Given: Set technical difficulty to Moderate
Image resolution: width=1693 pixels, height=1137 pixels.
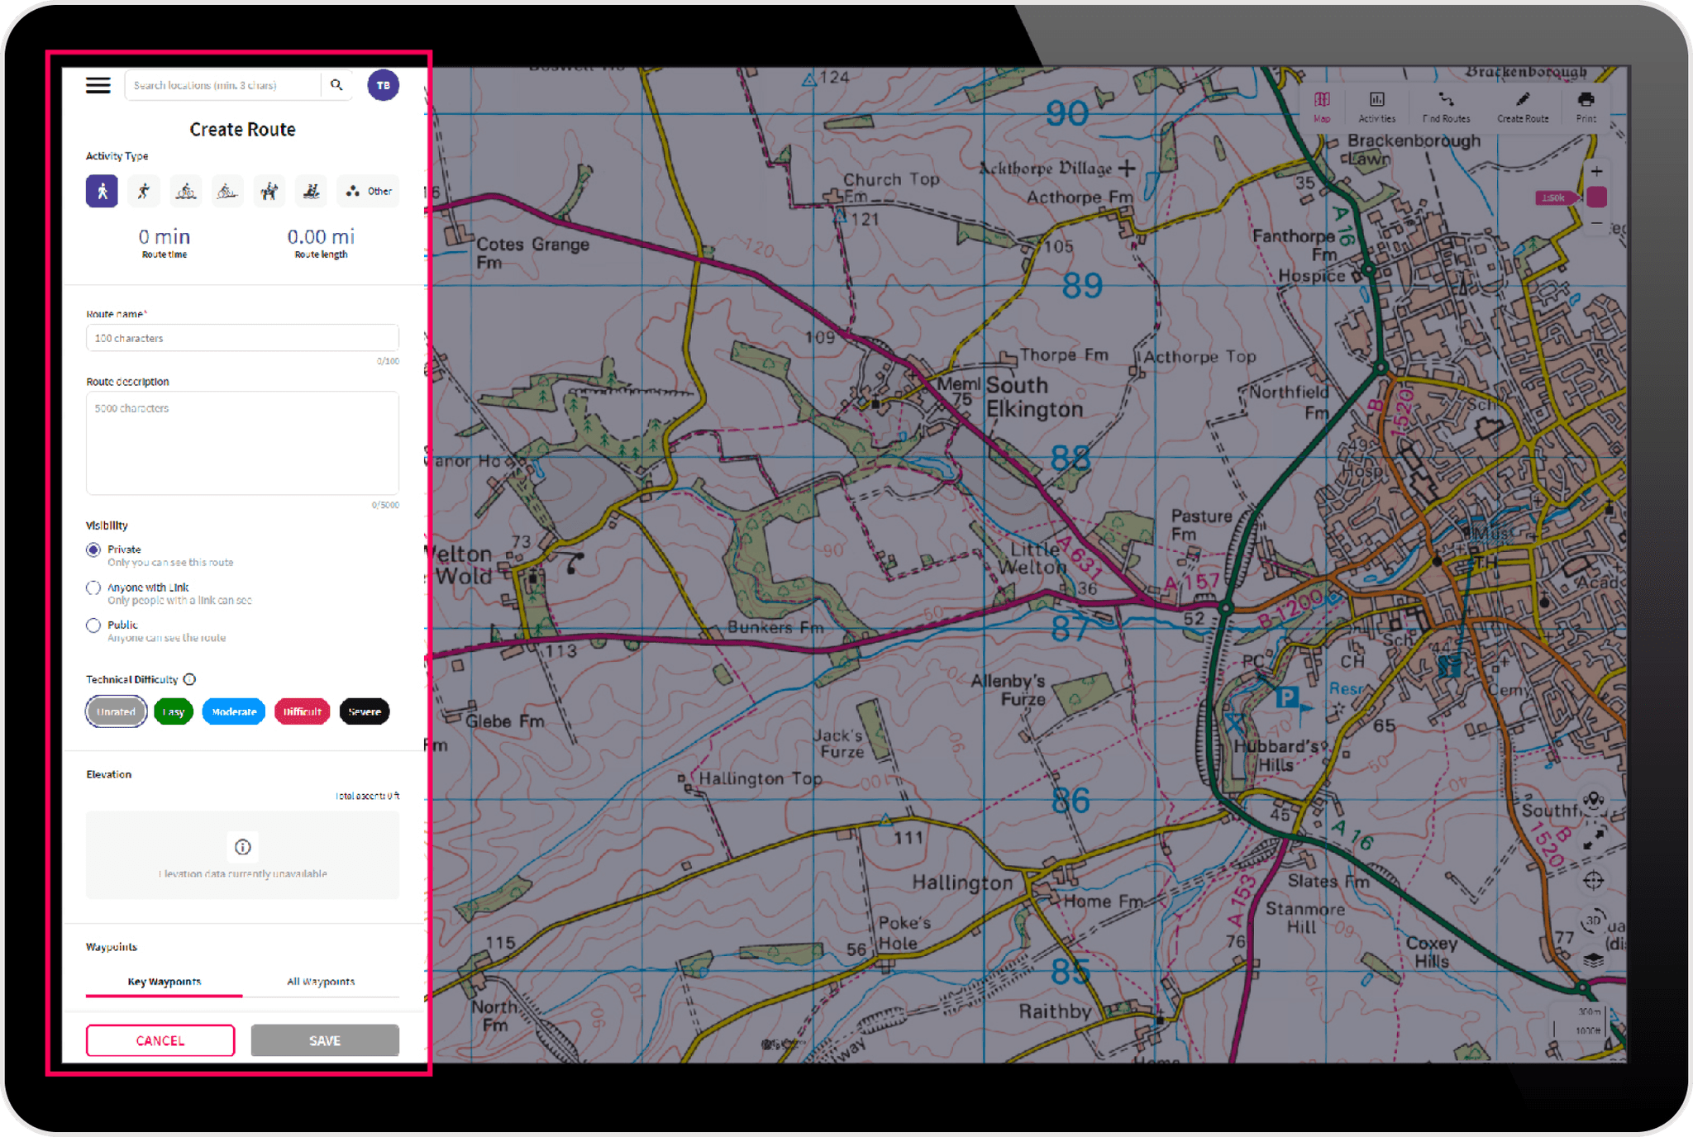Looking at the screenshot, I should [233, 711].
